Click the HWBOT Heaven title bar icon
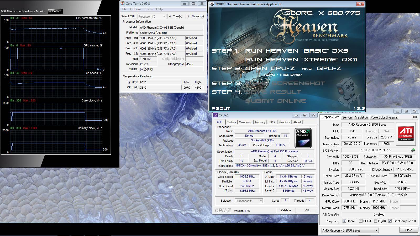The image size is (420, 236). click(212, 4)
